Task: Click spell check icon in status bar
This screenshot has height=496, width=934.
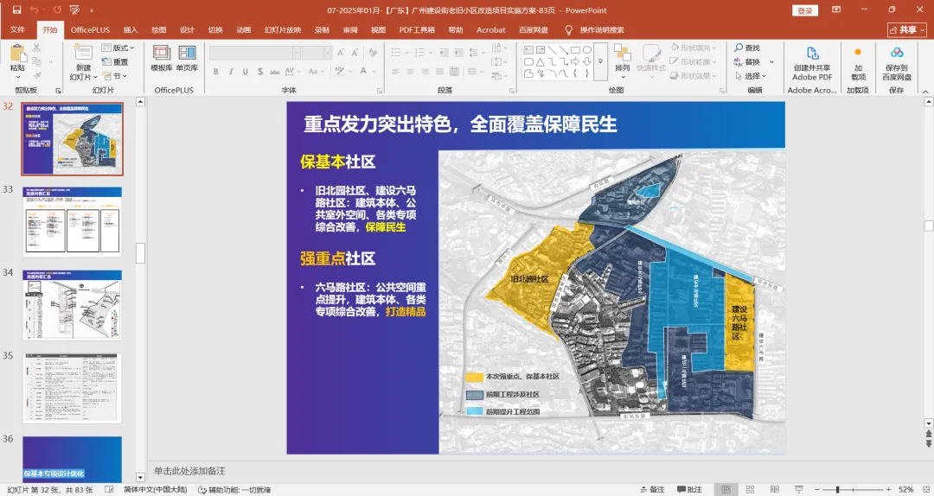Action: pos(110,489)
